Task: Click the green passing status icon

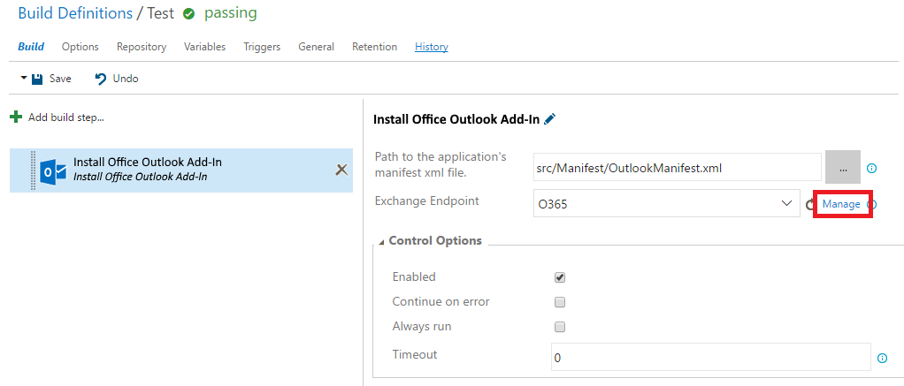Action: 188,14
